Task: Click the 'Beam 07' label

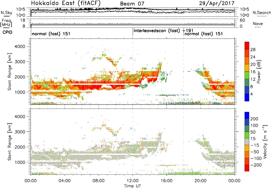Action: (x=132, y=4)
